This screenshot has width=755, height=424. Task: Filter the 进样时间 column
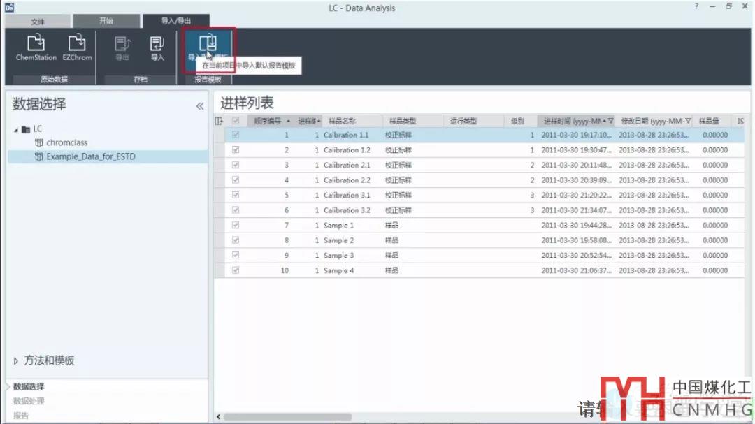click(x=610, y=121)
